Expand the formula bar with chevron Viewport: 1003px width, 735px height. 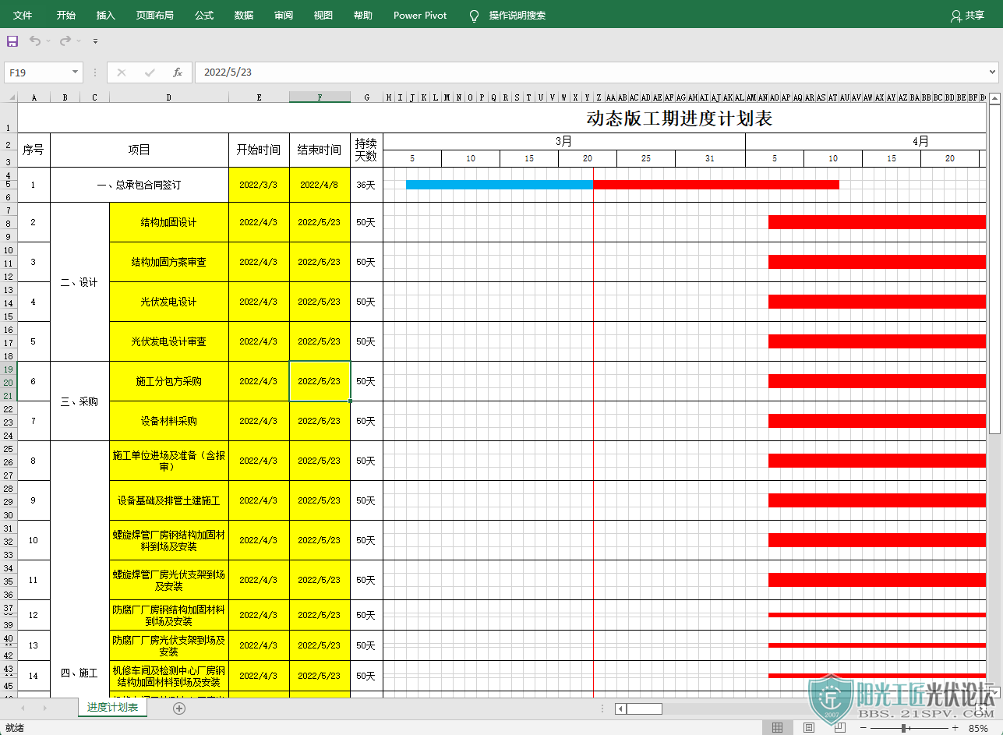(x=992, y=72)
